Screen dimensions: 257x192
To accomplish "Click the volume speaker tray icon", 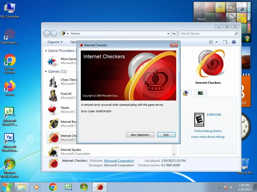I will pyautogui.click(x=232, y=187).
